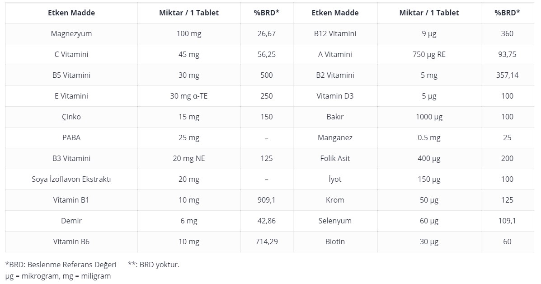
Task: Click the Folik Asit row label
Action: [335, 158]
